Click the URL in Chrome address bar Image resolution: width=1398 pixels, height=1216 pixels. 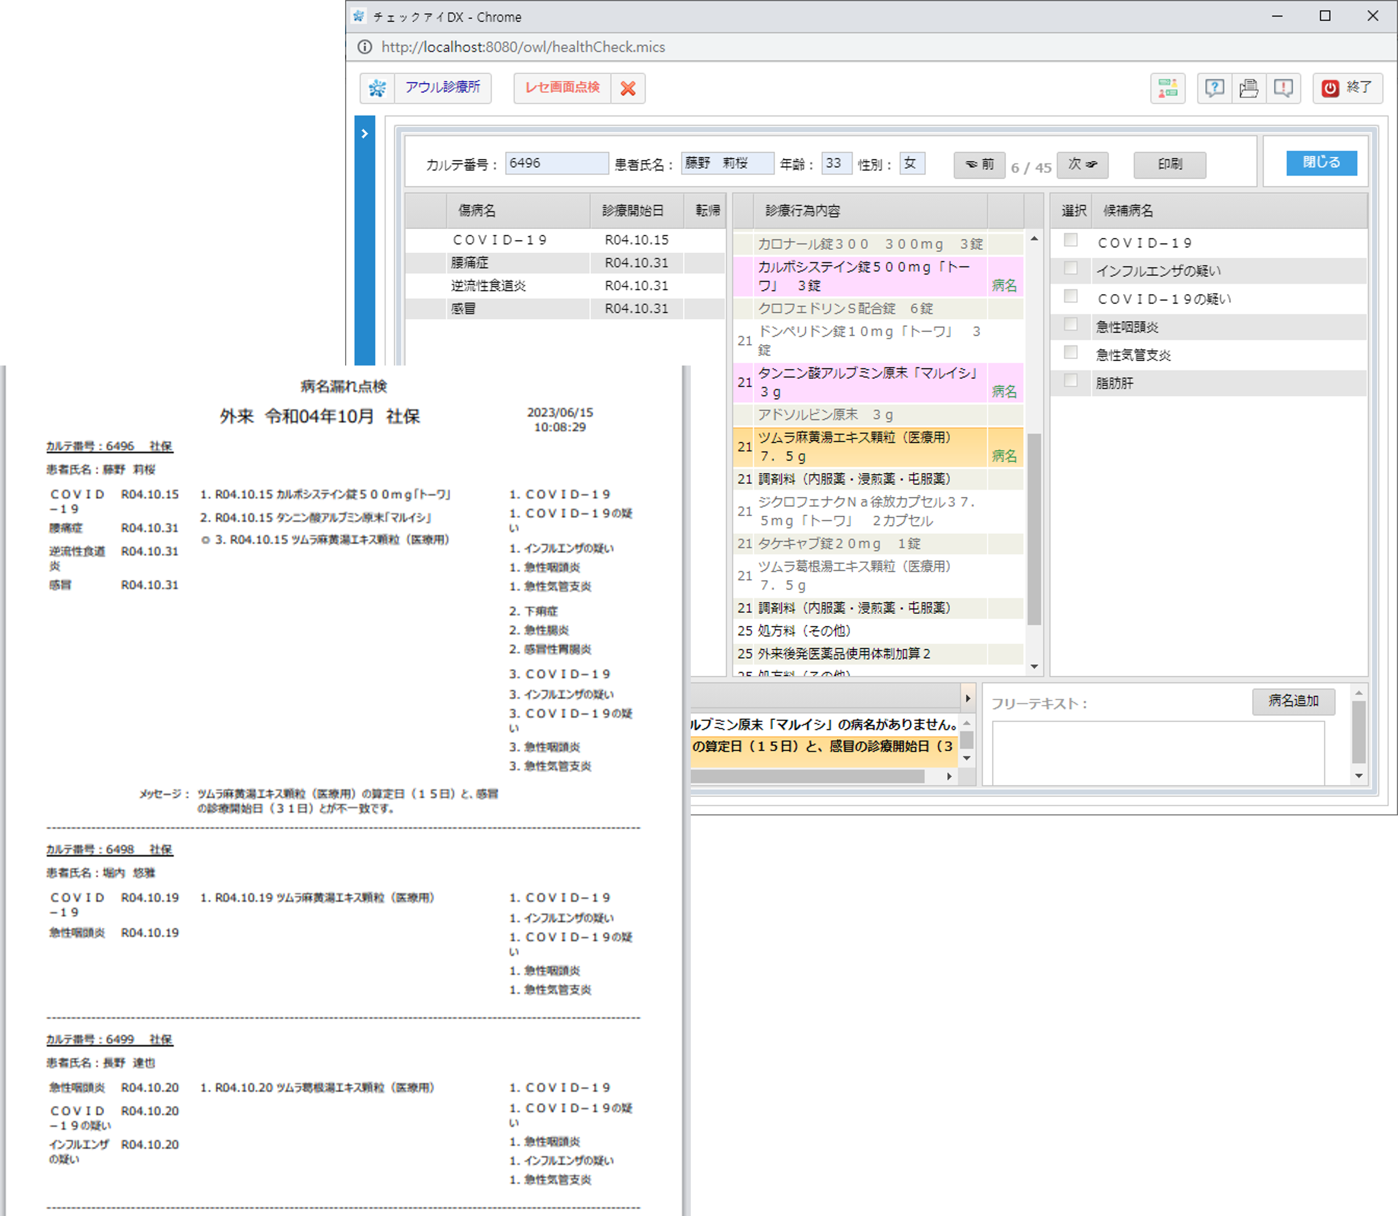pos(523,47)
